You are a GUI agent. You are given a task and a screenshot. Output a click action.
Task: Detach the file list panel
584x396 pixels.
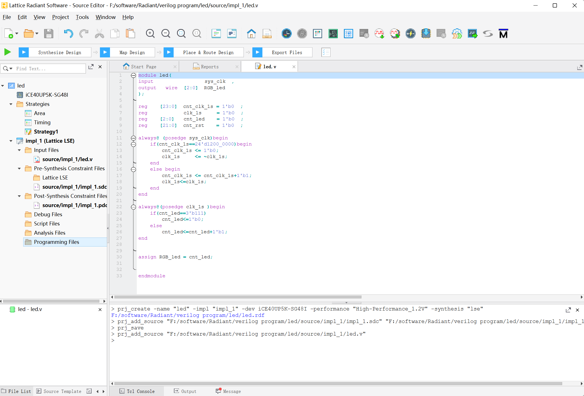pyautogui.click(x=91, y=67)
